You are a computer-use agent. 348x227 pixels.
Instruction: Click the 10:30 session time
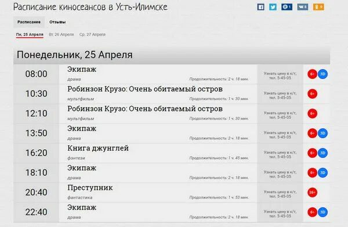point(36,93)
